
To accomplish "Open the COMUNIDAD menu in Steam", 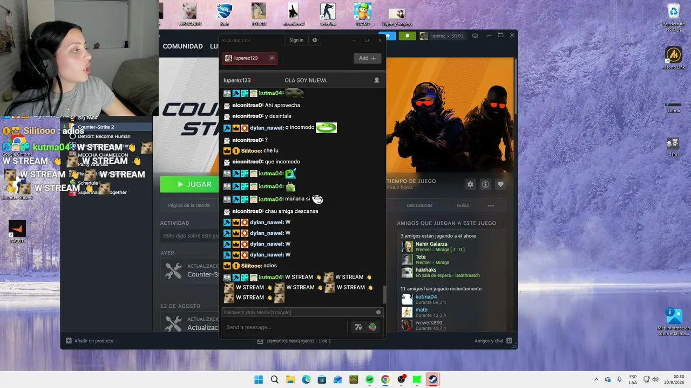I will click(182, 46).
